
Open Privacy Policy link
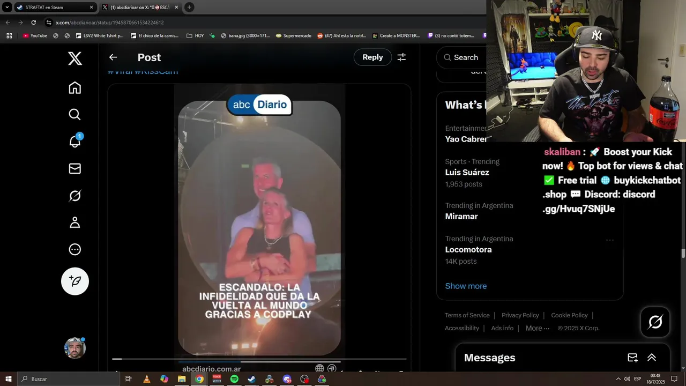point(520,315)
